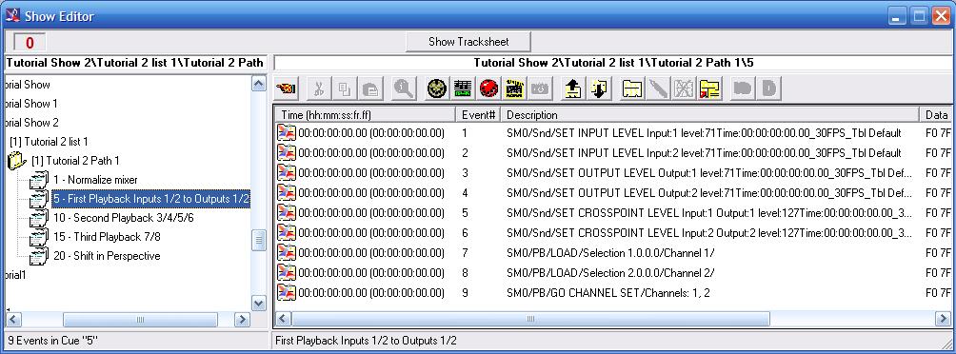Click the event icon on row 1
This screenshot has width=956, height=354.
click(x=287, y=133)
